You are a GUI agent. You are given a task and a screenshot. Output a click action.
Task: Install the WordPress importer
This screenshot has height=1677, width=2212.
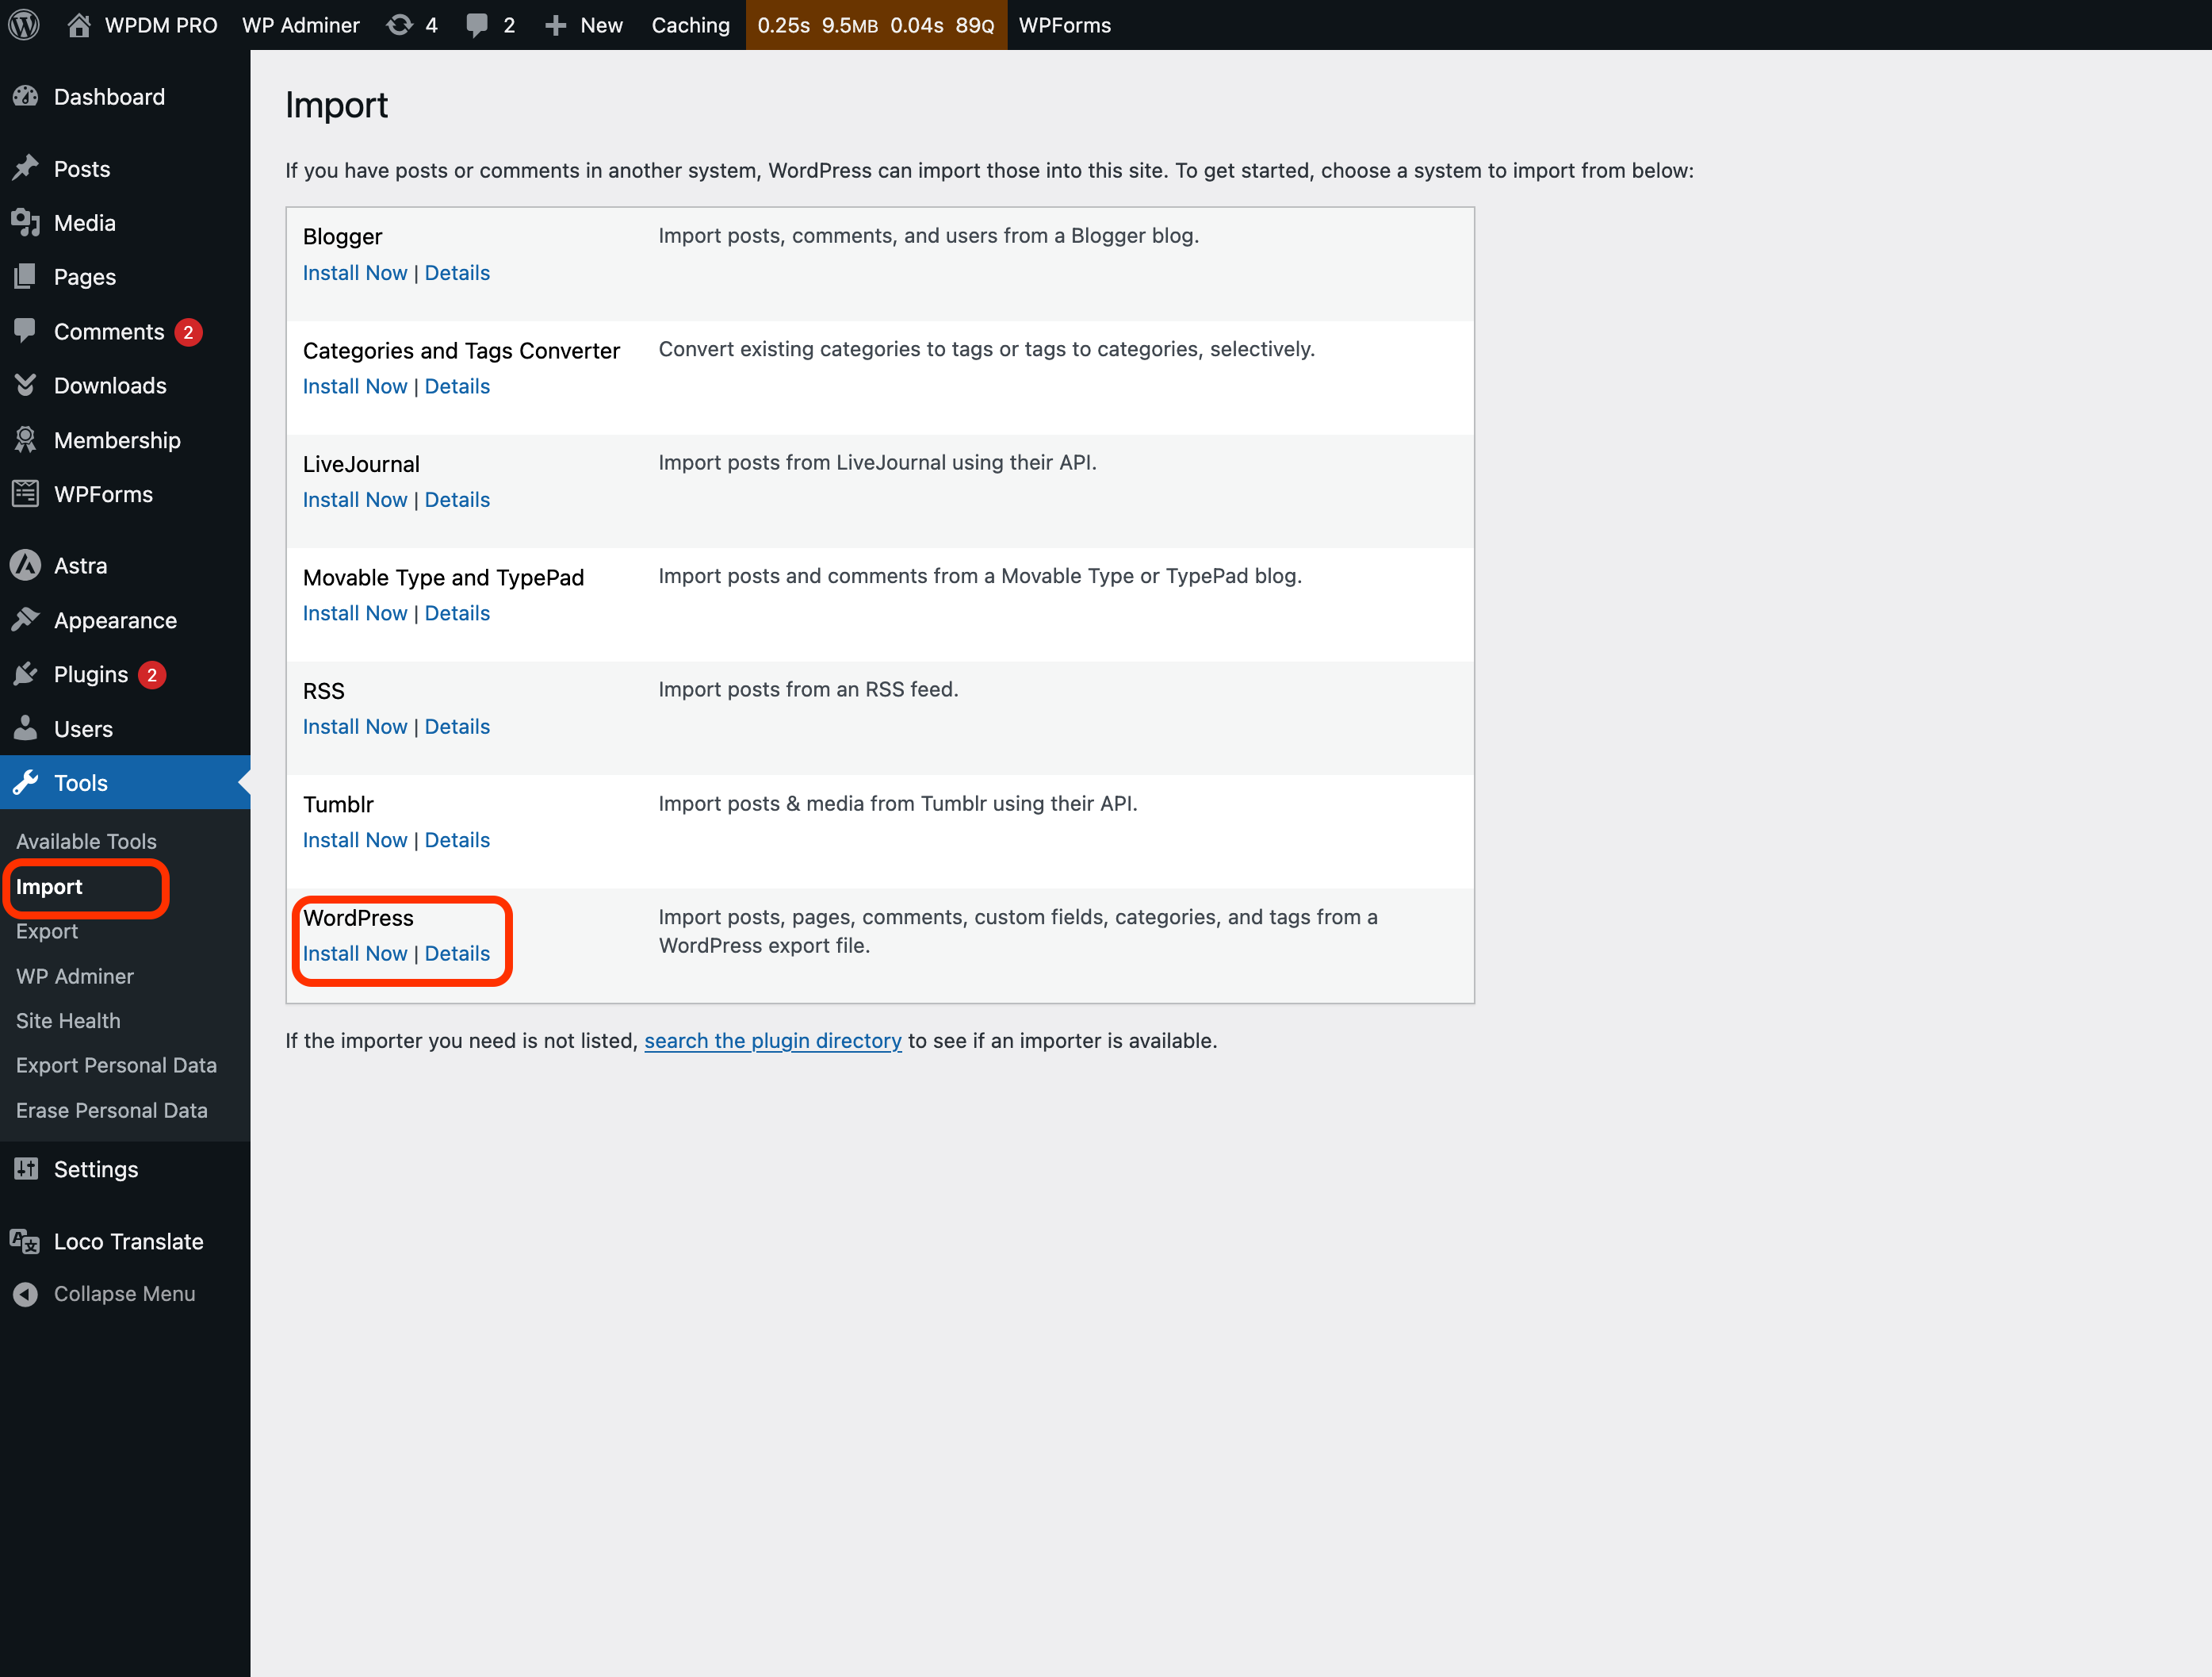[x=355, y=954]
